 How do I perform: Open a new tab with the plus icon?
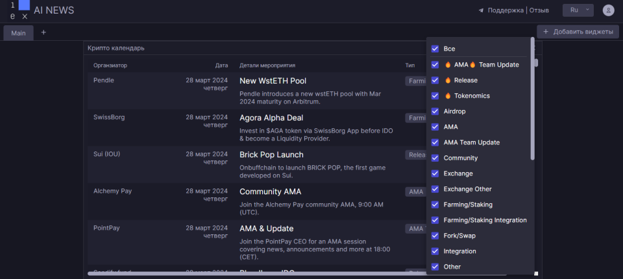(x=43, y=32)
